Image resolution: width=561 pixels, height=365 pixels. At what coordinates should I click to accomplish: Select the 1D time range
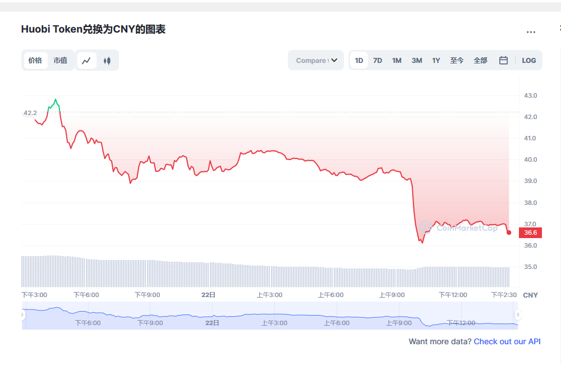359,60
